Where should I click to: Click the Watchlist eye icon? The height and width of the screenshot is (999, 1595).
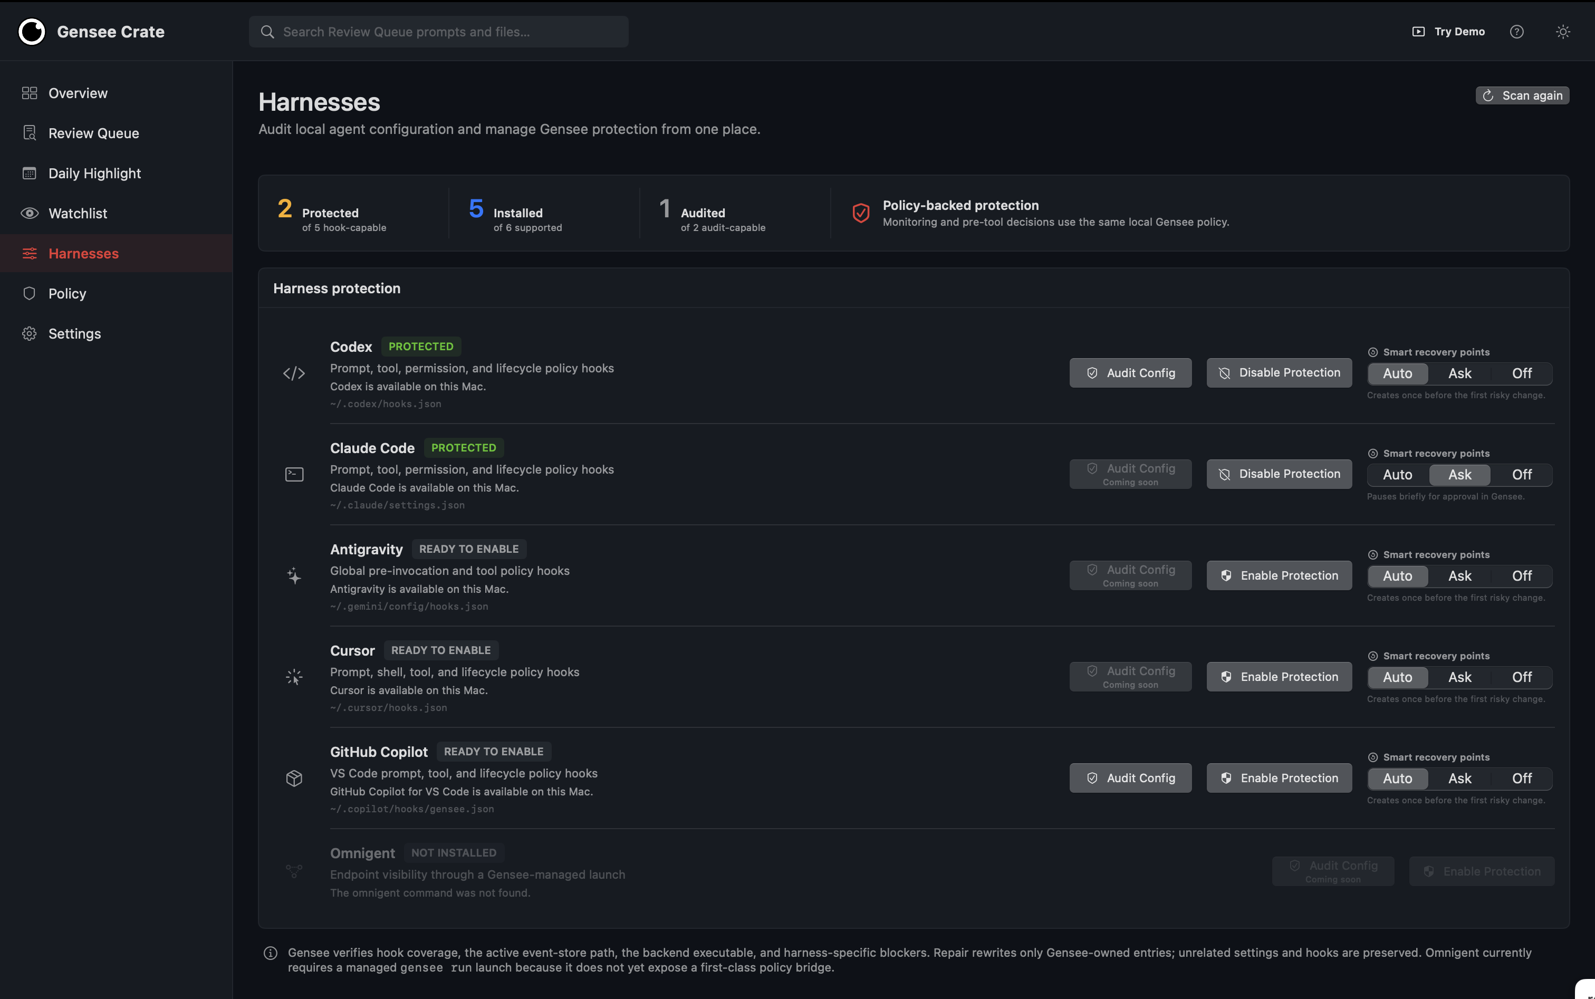point(29,214)
